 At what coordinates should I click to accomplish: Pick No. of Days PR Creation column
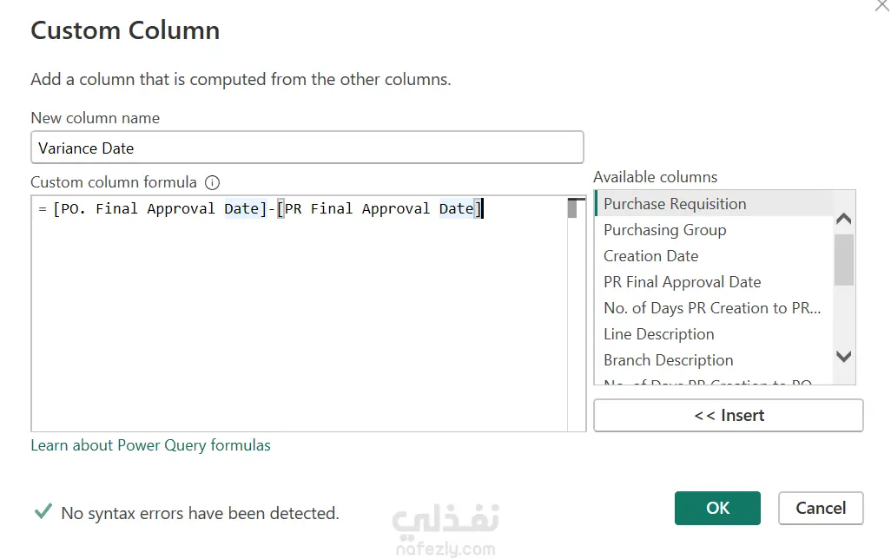tap(714, 308)
